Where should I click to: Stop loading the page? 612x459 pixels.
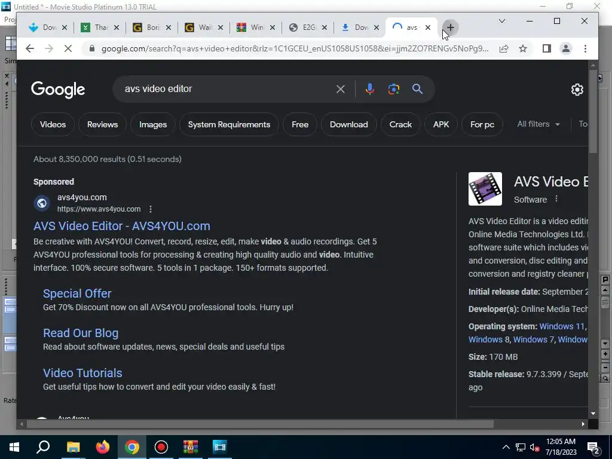click(x=68, y=48)
